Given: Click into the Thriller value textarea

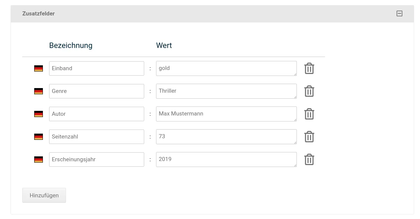Looking at the screenshot, I should tap(226, 91).
